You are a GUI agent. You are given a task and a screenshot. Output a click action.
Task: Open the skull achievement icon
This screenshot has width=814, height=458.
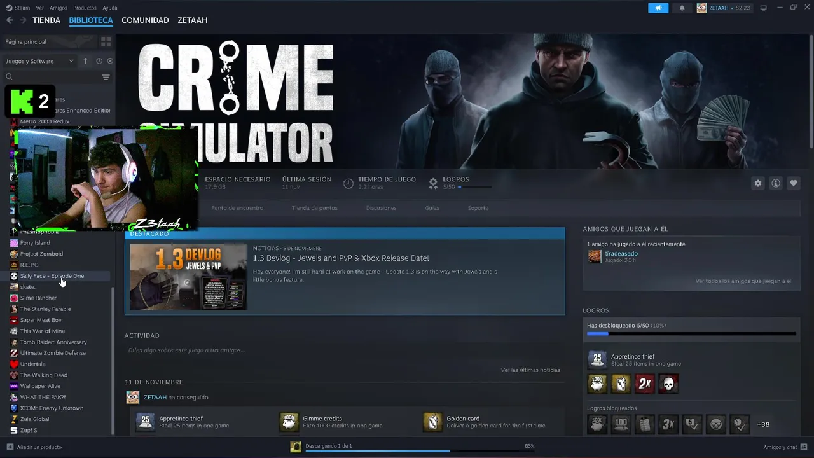pos(668,384)
